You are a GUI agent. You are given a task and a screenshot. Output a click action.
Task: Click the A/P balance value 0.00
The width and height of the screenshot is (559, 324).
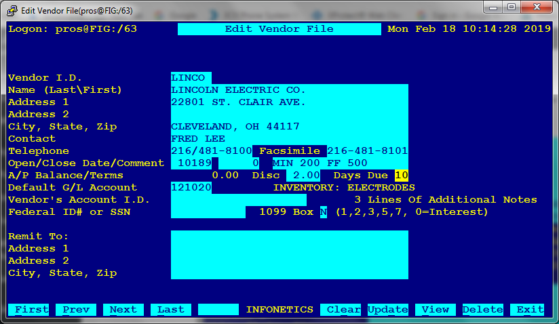tap(225, 176)
